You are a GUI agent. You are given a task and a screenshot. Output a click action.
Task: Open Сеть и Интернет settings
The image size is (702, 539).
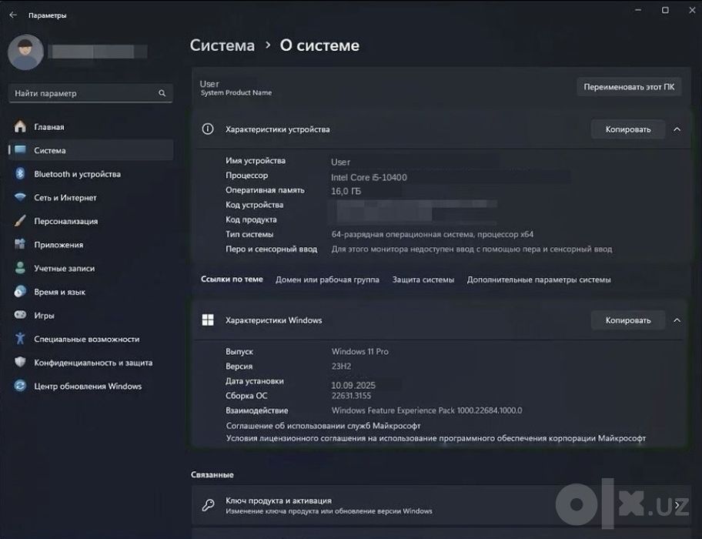click(x=91, y=197)
